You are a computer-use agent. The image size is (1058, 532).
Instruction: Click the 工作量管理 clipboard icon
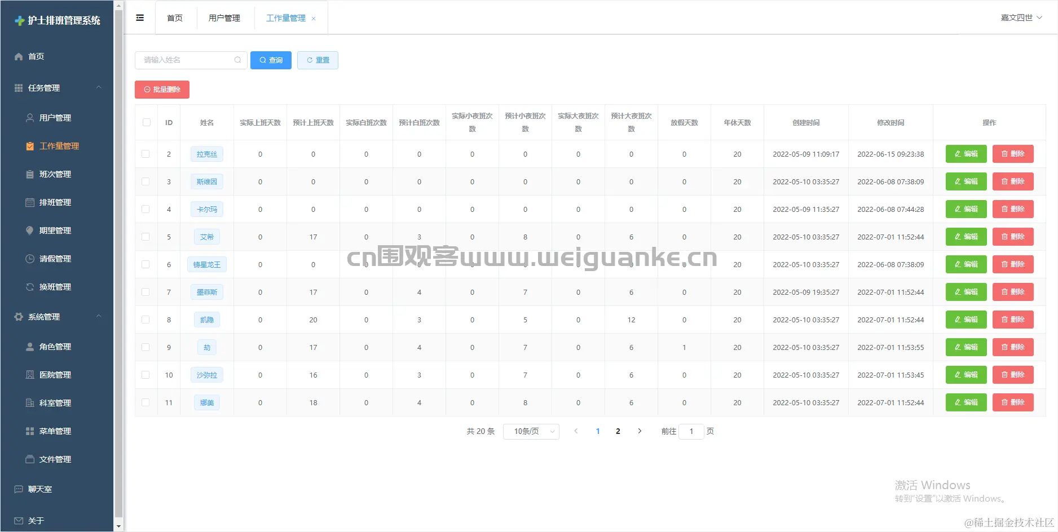click(30, 146)
